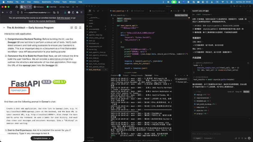The width and height of the screenshot is (253, 142).
Task: Open style.css in changed files list
Action: (x=200, y=110)
